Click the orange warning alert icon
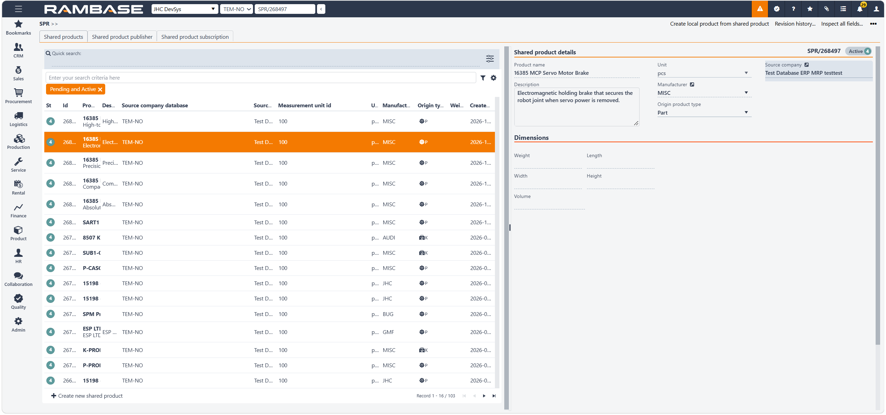Image resolution: width=886 pixels, height=415 pixels. [x=760, y=9]
